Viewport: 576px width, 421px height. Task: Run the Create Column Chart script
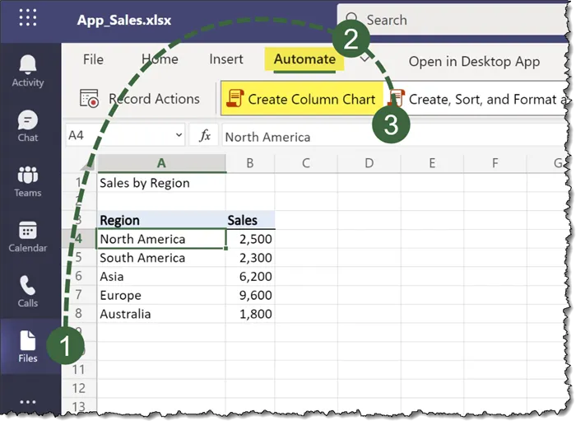pyautogui.click(x=302, y=99)
